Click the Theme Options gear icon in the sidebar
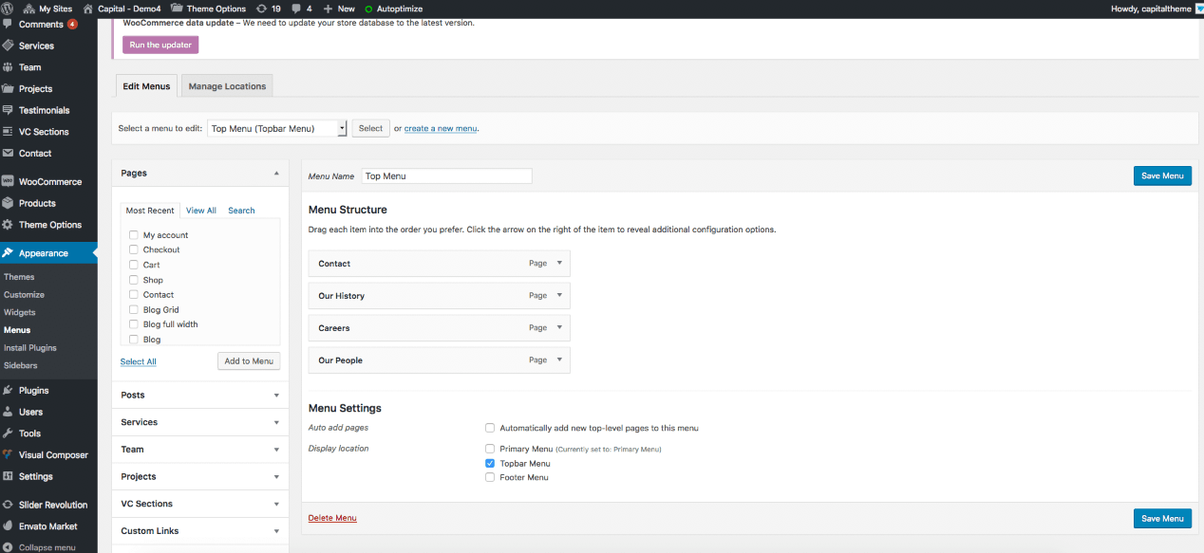This screenshot has width=1204, height=553. [x=8, y=225]
